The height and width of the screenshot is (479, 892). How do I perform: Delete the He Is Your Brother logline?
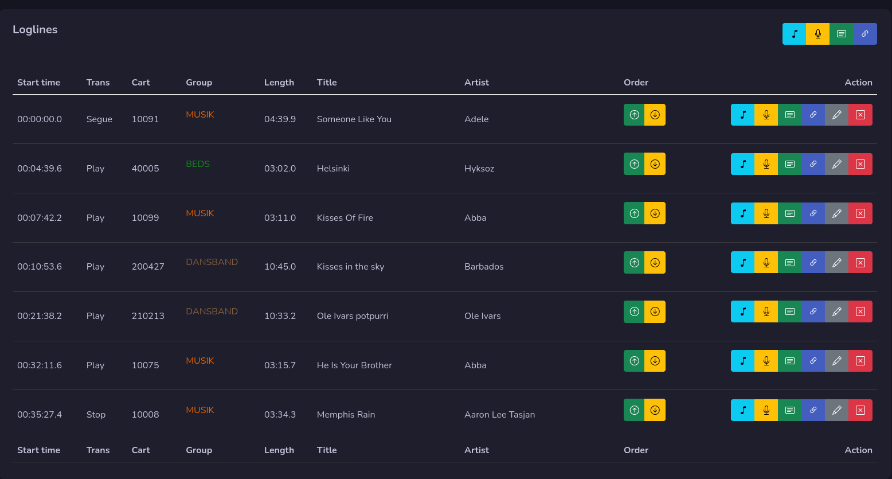tap(860, 361)
